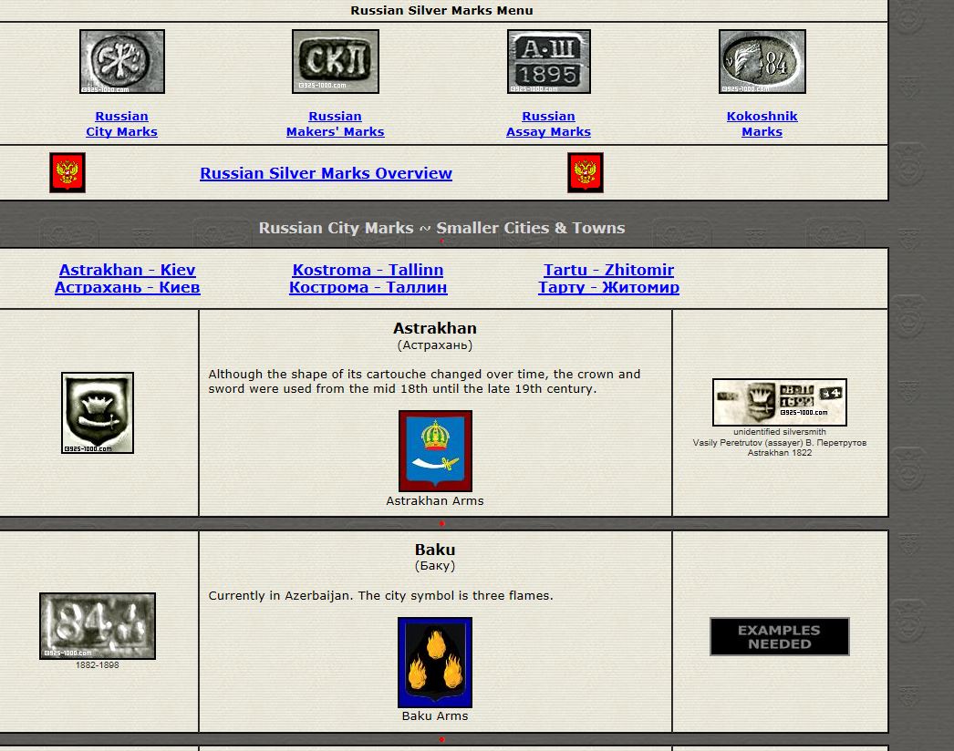Open Russian Silver Marks Overview link
This screenshot has width=954, height=751.
coord(326,173)
